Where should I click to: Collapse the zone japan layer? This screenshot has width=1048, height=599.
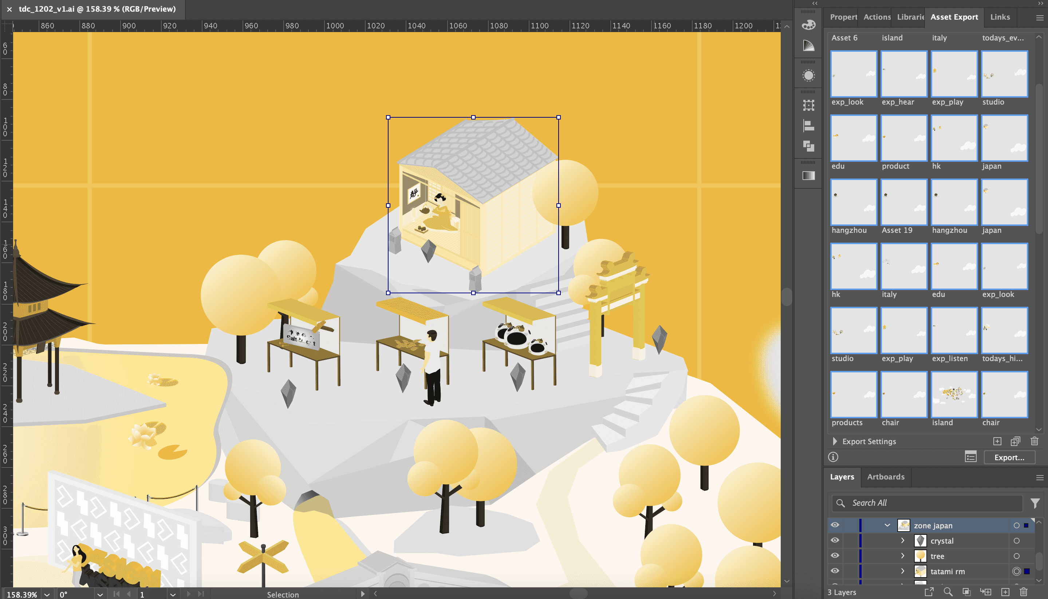click(x=887, y=525)
